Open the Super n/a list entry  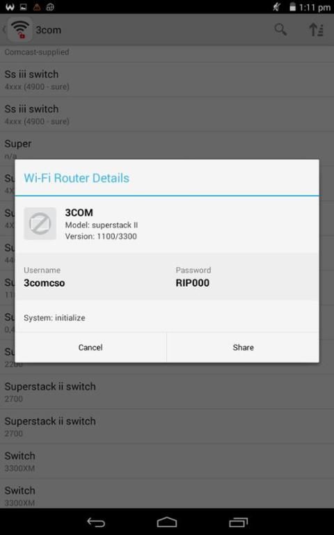(x=167, y=146)
